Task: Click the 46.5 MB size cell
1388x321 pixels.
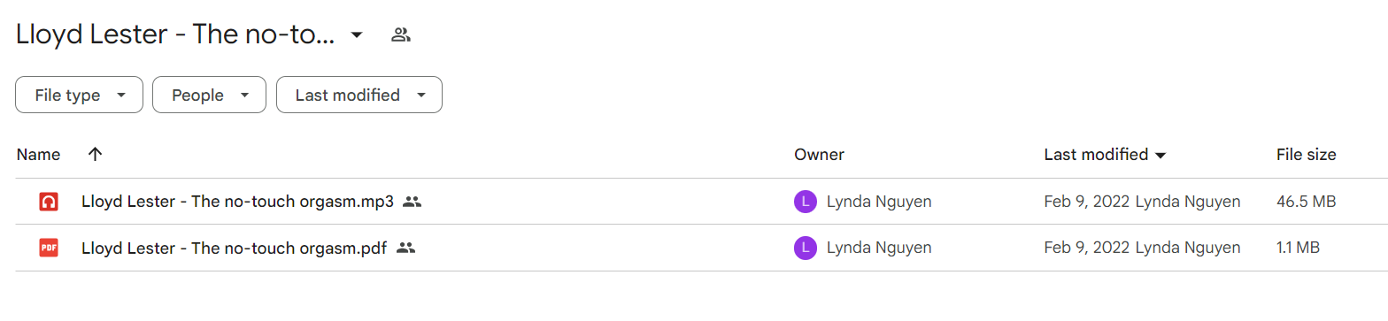Action: pos(1306,202)
